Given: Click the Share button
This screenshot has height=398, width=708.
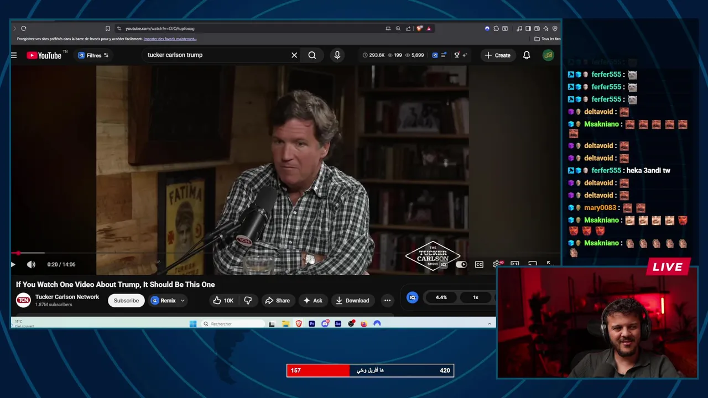Looking at the screenshot, I should (277, 301).
